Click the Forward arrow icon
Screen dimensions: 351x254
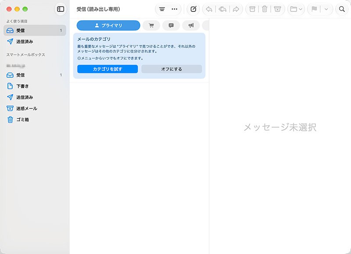coord(236,9)
